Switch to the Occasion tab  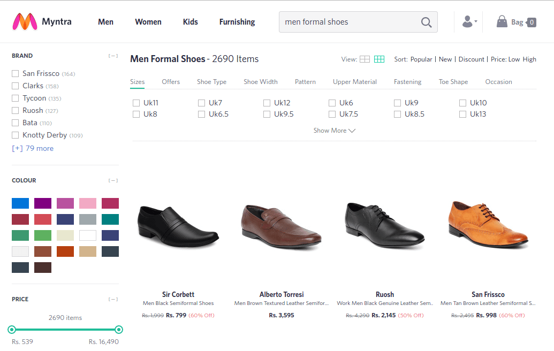498,81
